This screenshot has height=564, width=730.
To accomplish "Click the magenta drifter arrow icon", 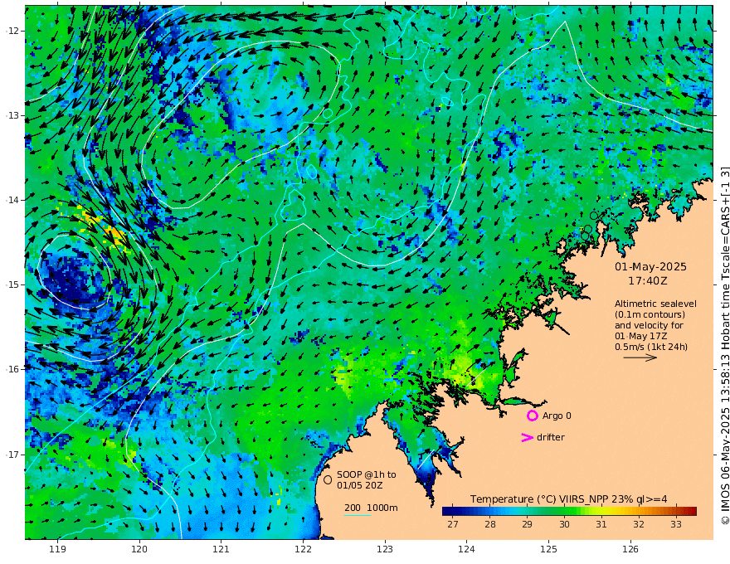I will [527, 437].
